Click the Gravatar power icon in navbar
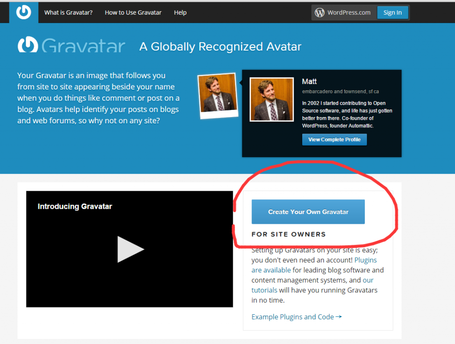 pyautogui.click(x=24, y=12)
